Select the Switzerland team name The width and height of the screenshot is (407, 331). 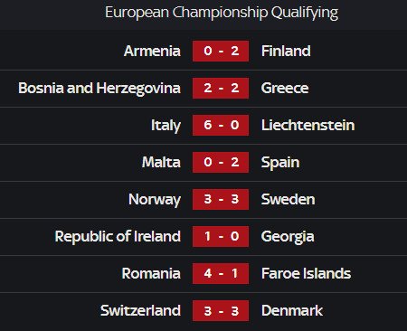(140, 310)
